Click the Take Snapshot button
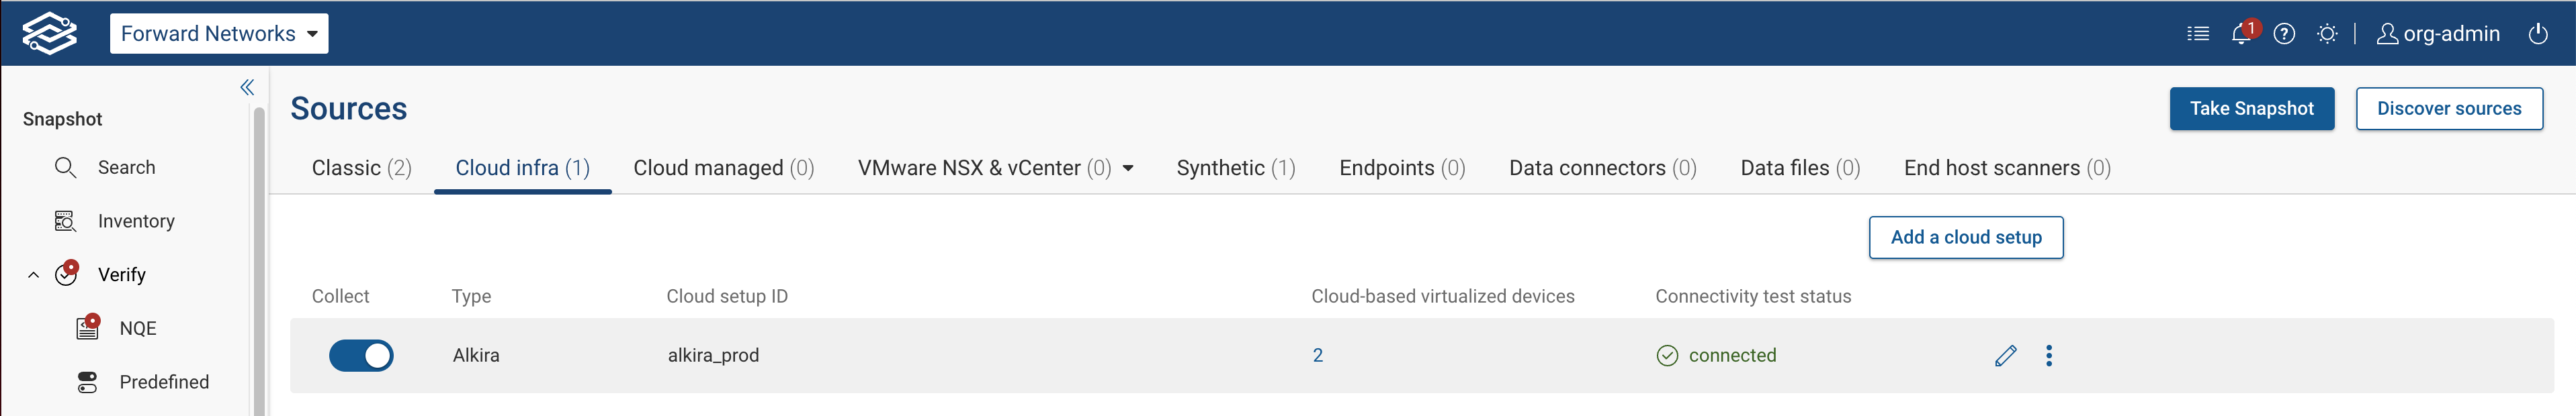 pyautogui.click(x=2251, y=109)
